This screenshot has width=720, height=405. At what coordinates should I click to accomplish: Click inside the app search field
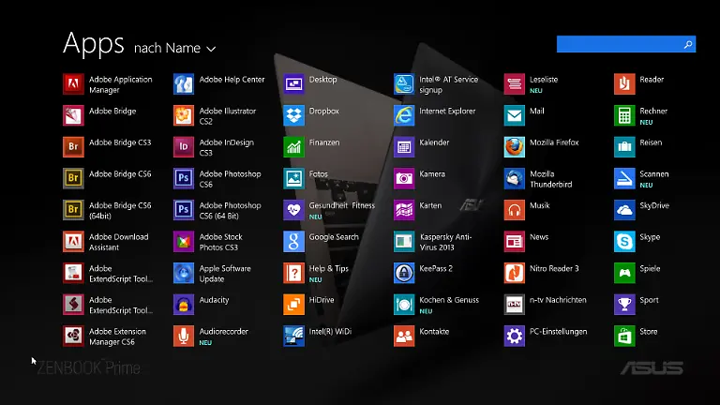click(618, 44)
